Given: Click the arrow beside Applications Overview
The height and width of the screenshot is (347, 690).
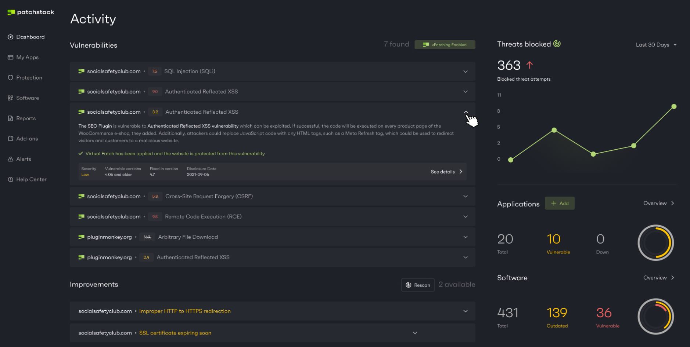Looking at the screenshot, I should point(673,203).
